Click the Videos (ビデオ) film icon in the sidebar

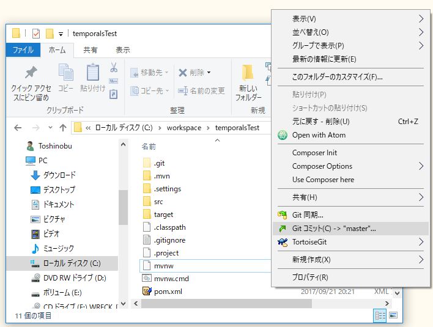tap(35, 234)
